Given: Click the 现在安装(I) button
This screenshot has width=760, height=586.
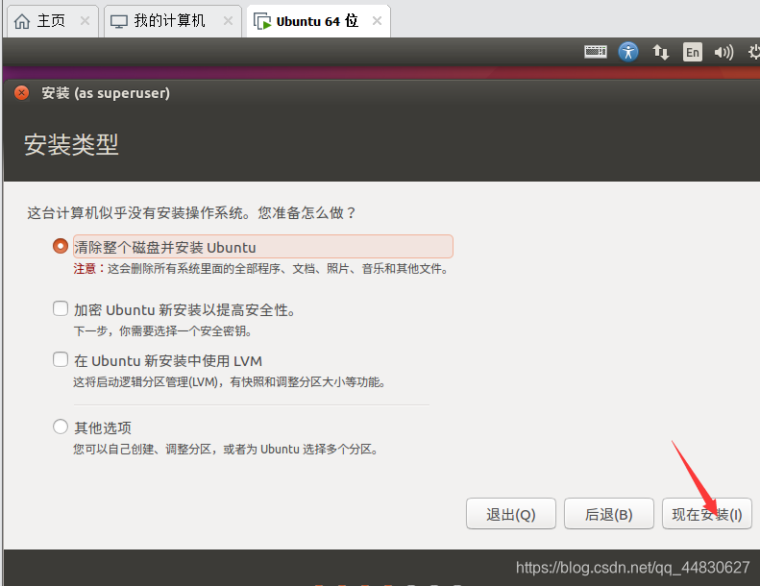Looking at the screenshot, I should 707,514.
